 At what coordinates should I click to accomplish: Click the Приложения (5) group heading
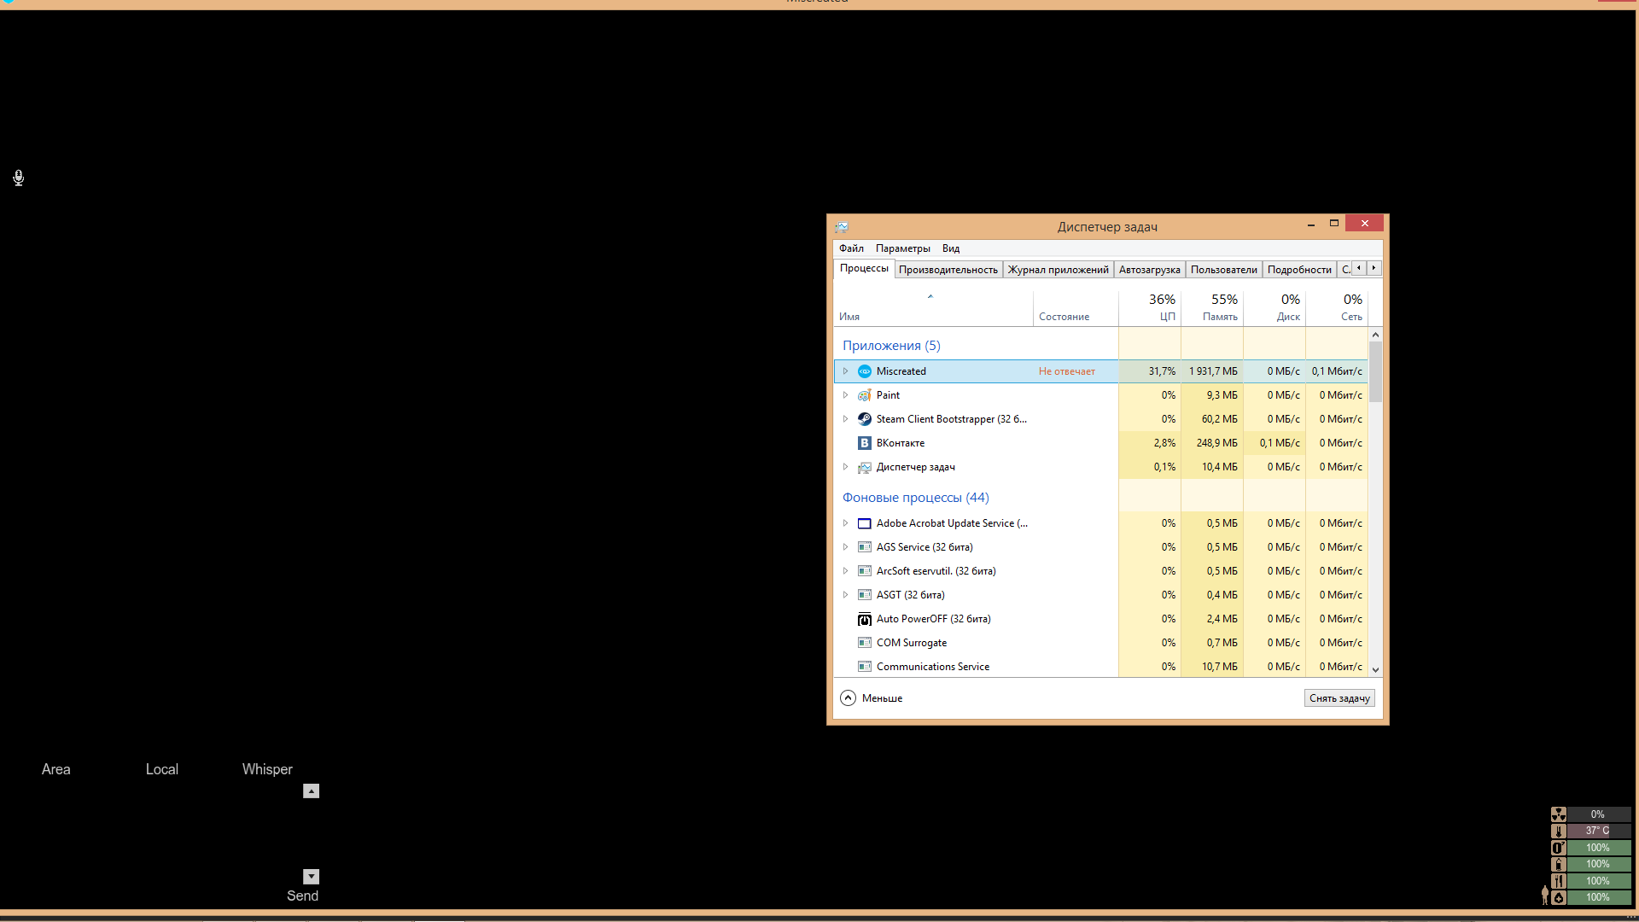click(891, 346)
